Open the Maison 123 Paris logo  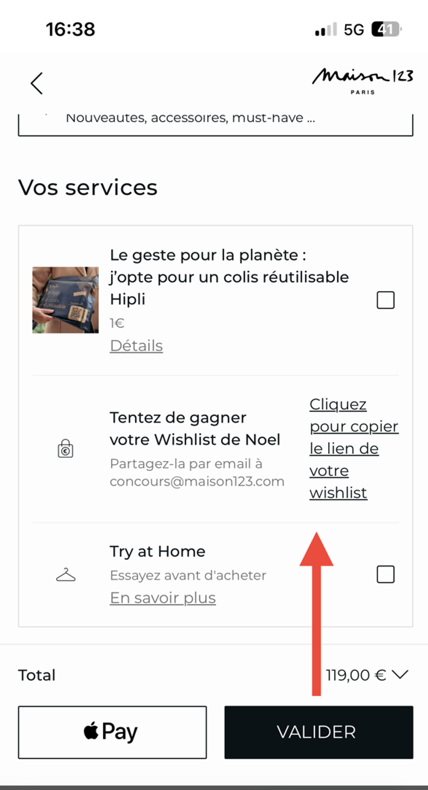[x=362, y=80]
